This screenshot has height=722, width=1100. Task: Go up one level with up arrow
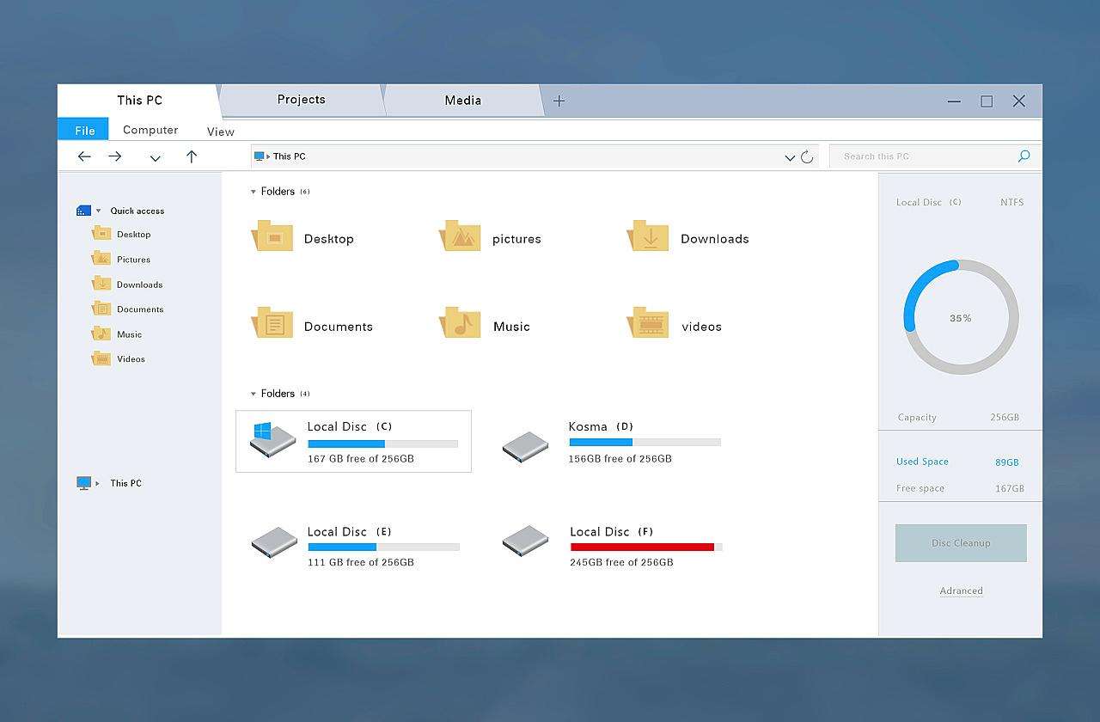coord(192,156)
